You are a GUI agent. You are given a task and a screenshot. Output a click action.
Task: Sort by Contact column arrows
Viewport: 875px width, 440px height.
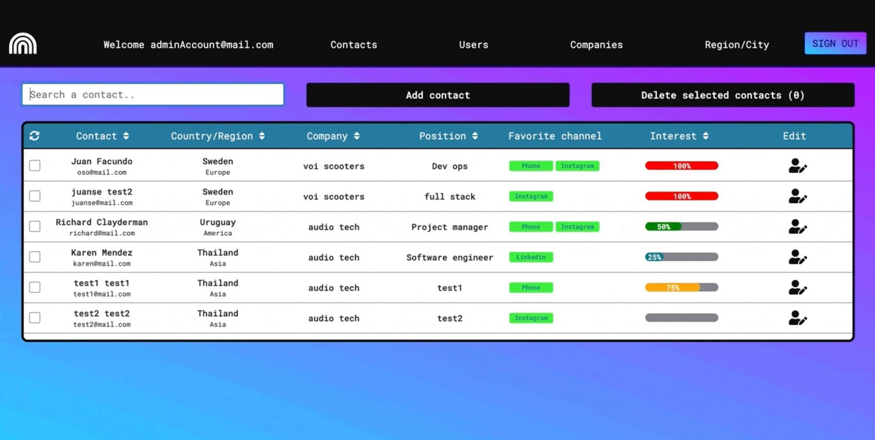pyautogui.click(x=126, y=136)
